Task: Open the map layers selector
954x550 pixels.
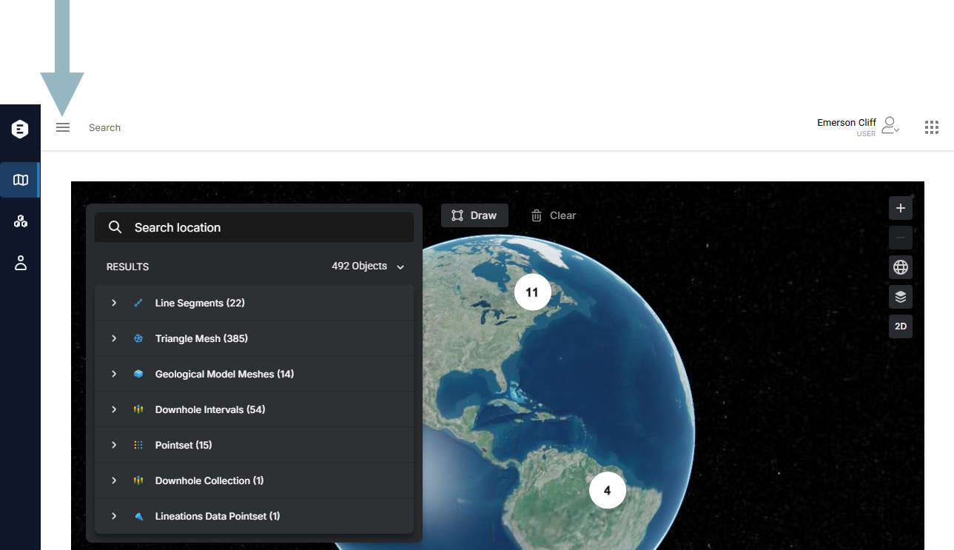Action: [901, 297]
